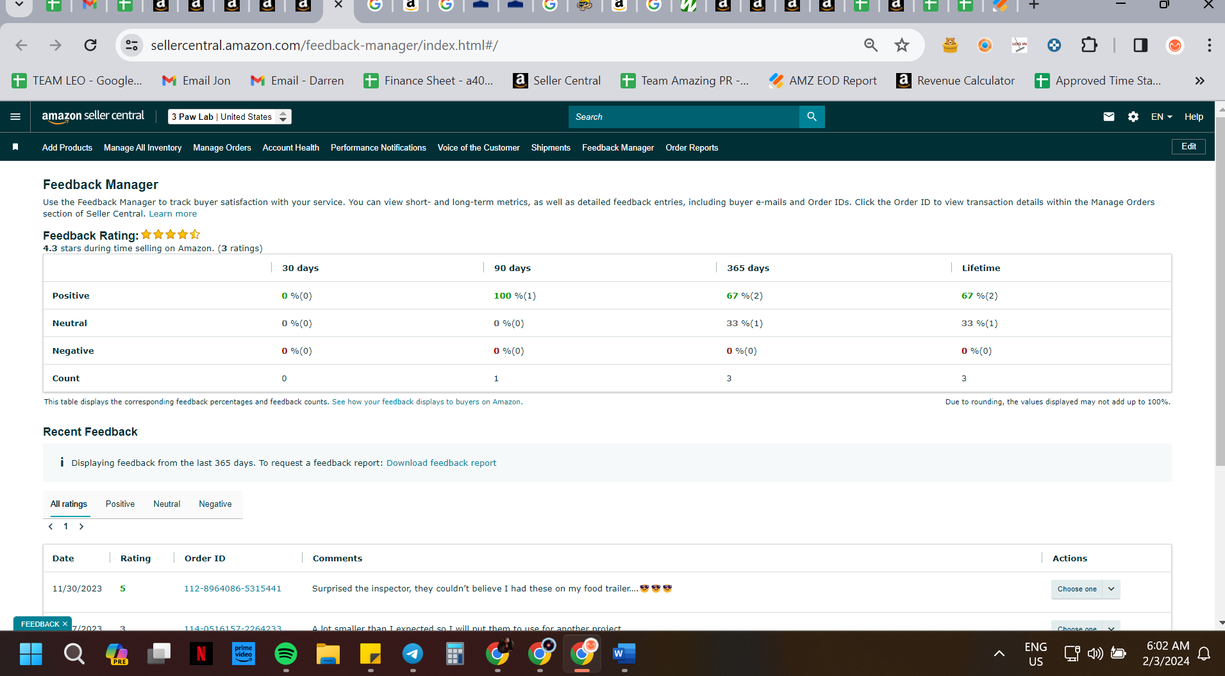Open Voice of the Customer menu item
The height and width of the screenshot is (676, 1225).
click(x=478, y=147)
